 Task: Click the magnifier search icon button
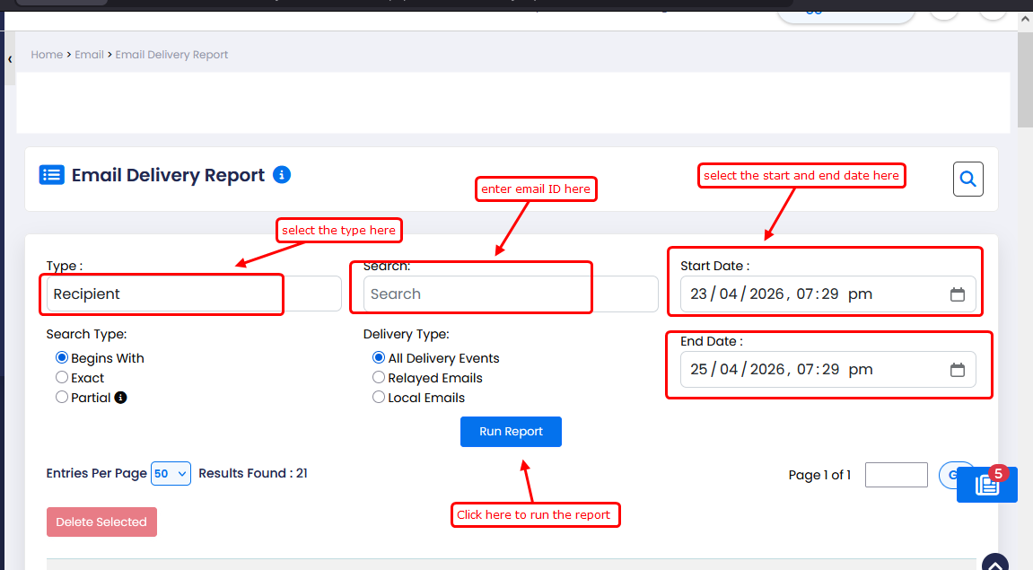point(967,180)
